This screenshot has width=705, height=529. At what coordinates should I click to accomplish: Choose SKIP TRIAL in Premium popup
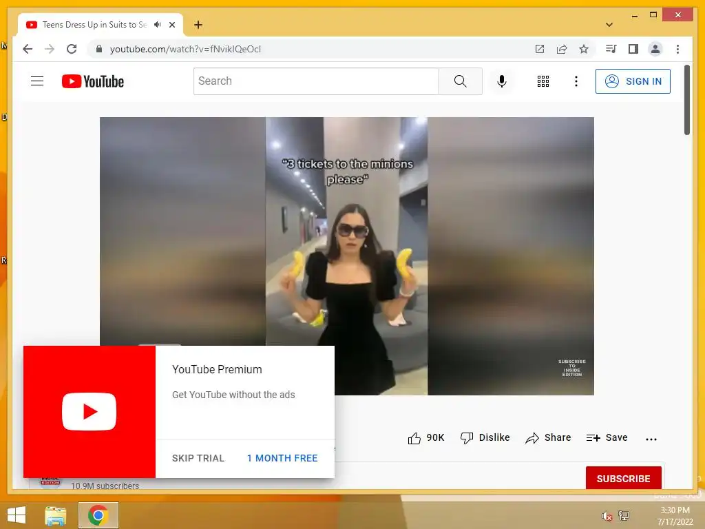tap(198, 458)
